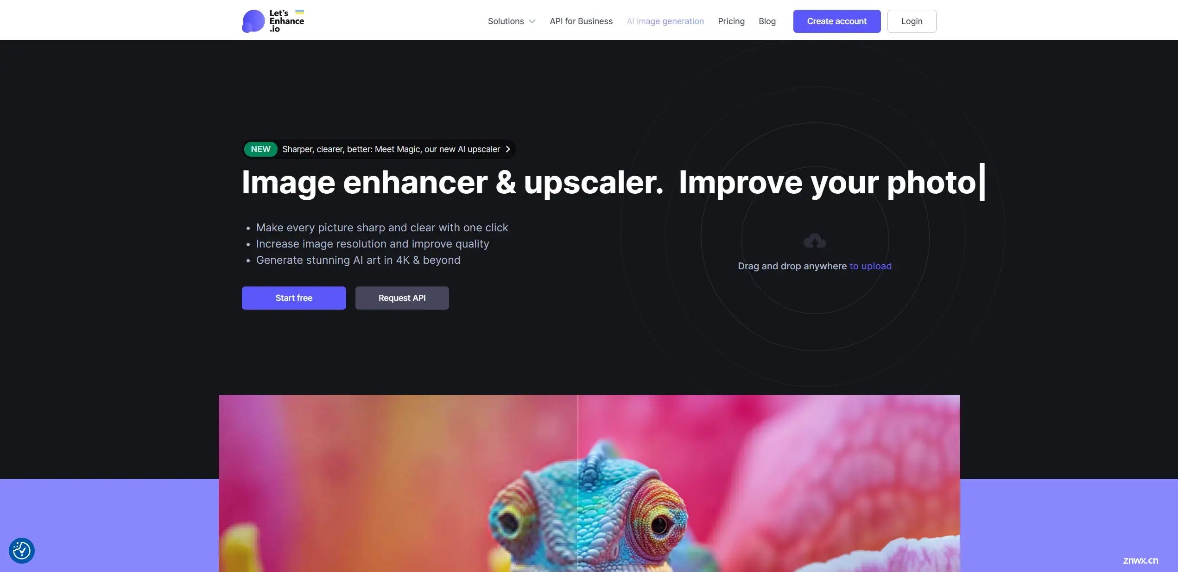
Task: Select the Pricing menu item
Action: (x=731, y=21)
